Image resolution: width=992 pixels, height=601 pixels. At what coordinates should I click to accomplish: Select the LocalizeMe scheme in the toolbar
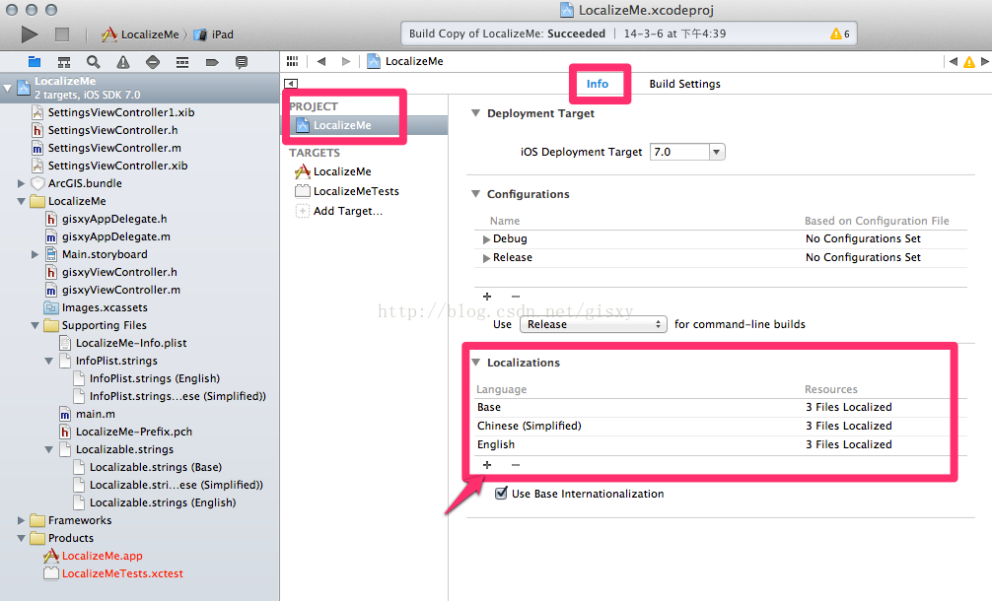140,34
